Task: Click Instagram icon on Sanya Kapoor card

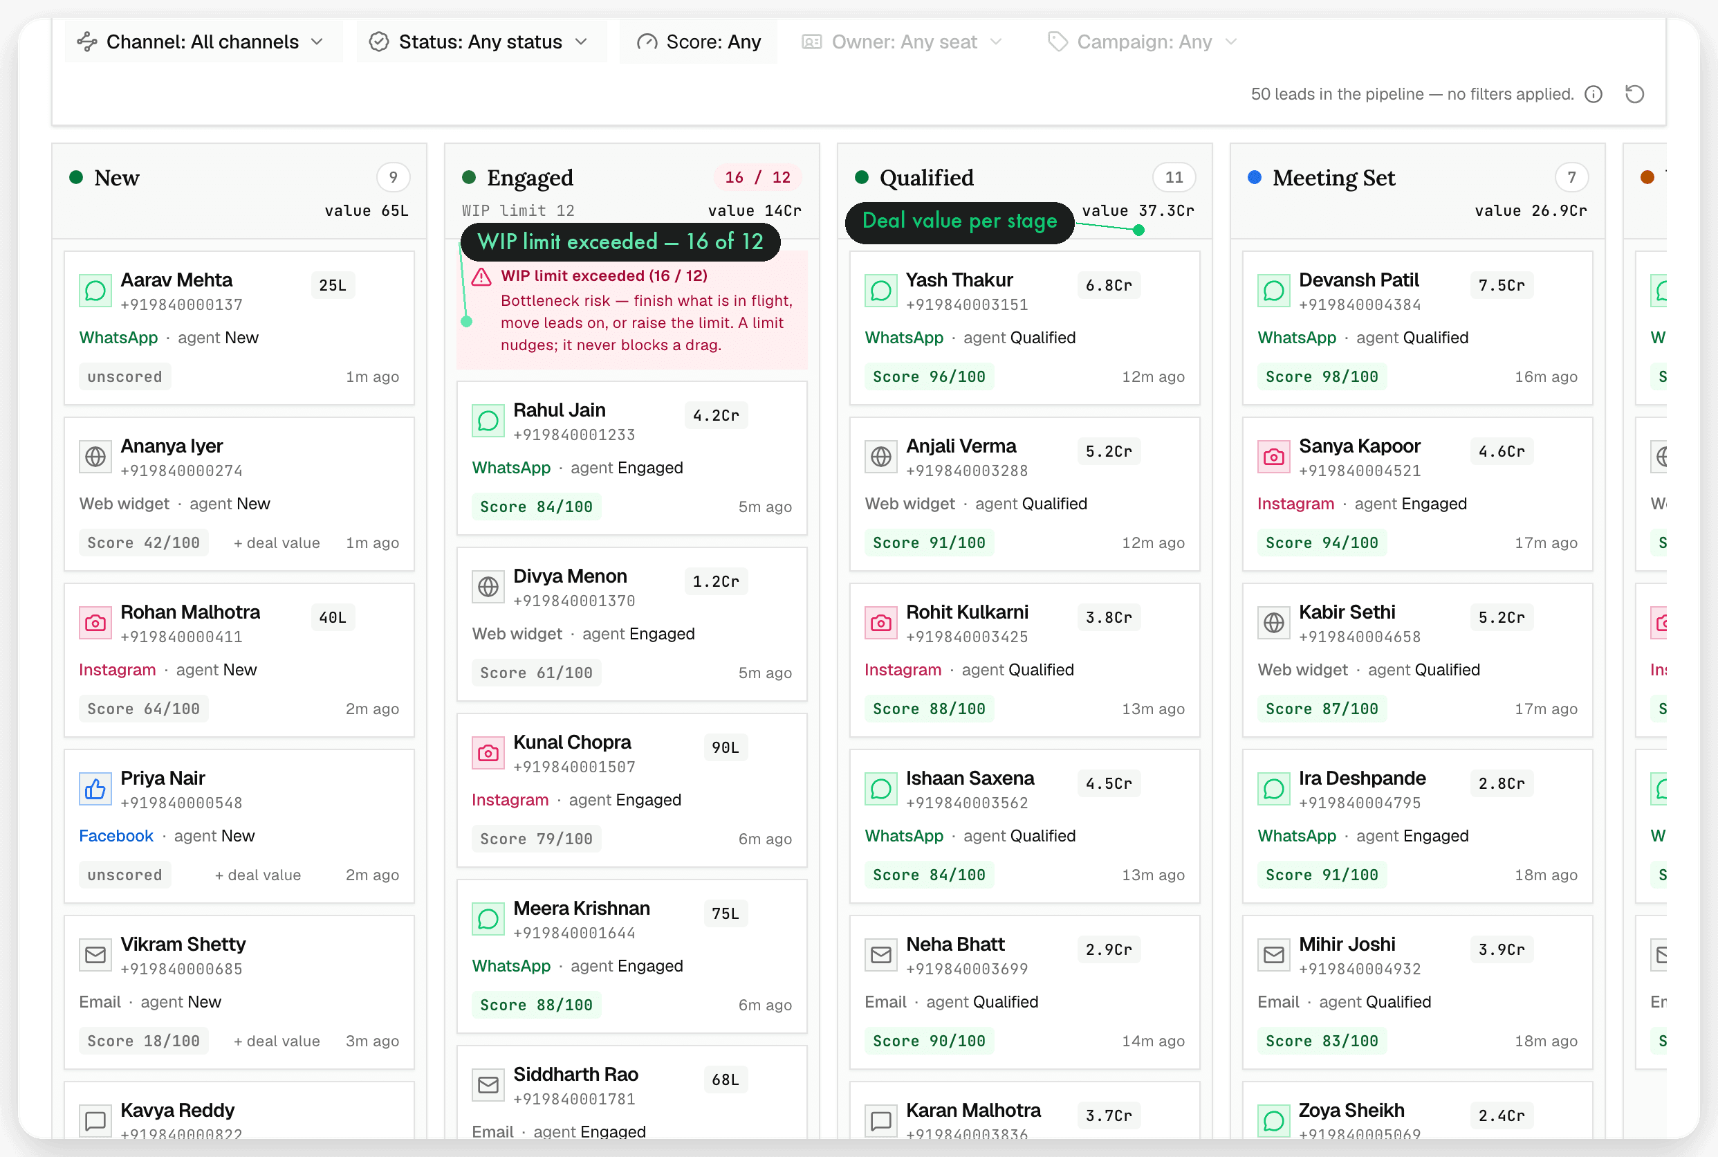Action: pyautogui.click(x=1274, y=457)
